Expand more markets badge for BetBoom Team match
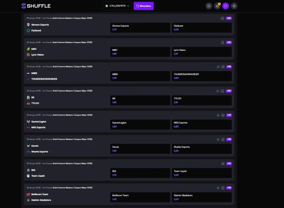The height and width of the screenshot is (208, 284). coord(229,188)
